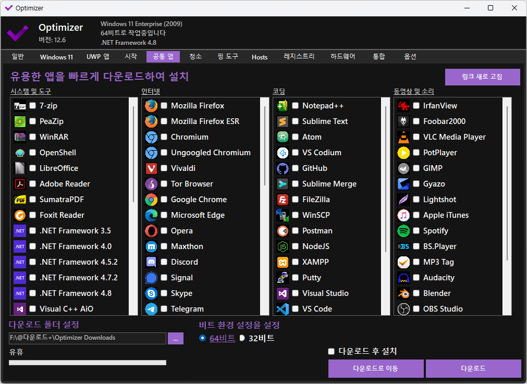Click the VS Code icon
The image size is (527, 384).
(283, 309)
